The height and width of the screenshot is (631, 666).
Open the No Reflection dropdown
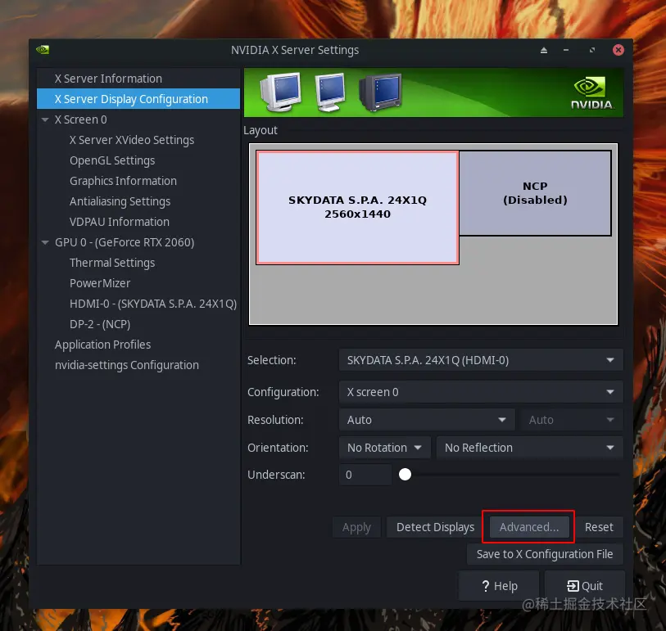pyautogui.click(x=530, y=448)
